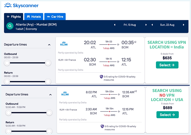Click KLM logo in the 8:02 PM flight card

[x=65, y=93]
